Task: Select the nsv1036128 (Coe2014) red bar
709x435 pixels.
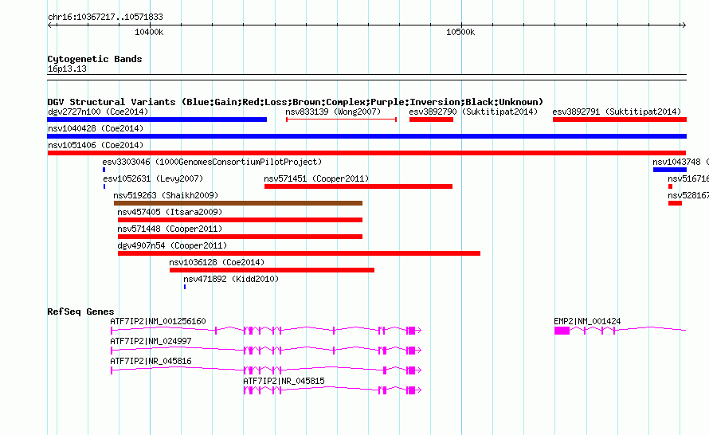Action: [272, 270]
